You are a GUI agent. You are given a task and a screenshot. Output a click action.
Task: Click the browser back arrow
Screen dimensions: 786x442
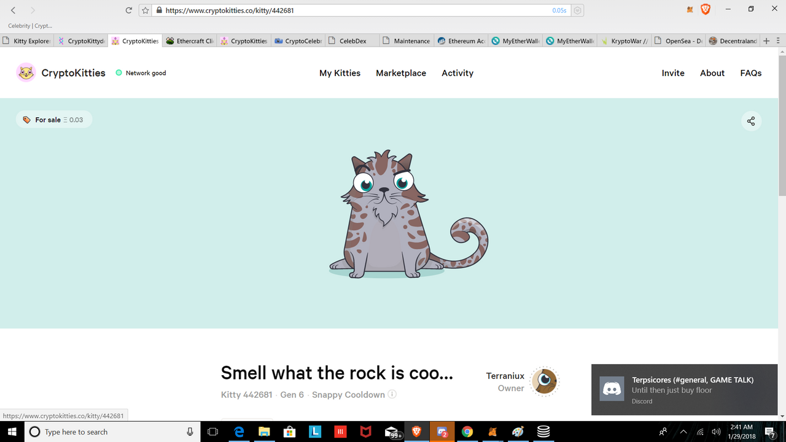pyautogui.click(x=13, y=10)
